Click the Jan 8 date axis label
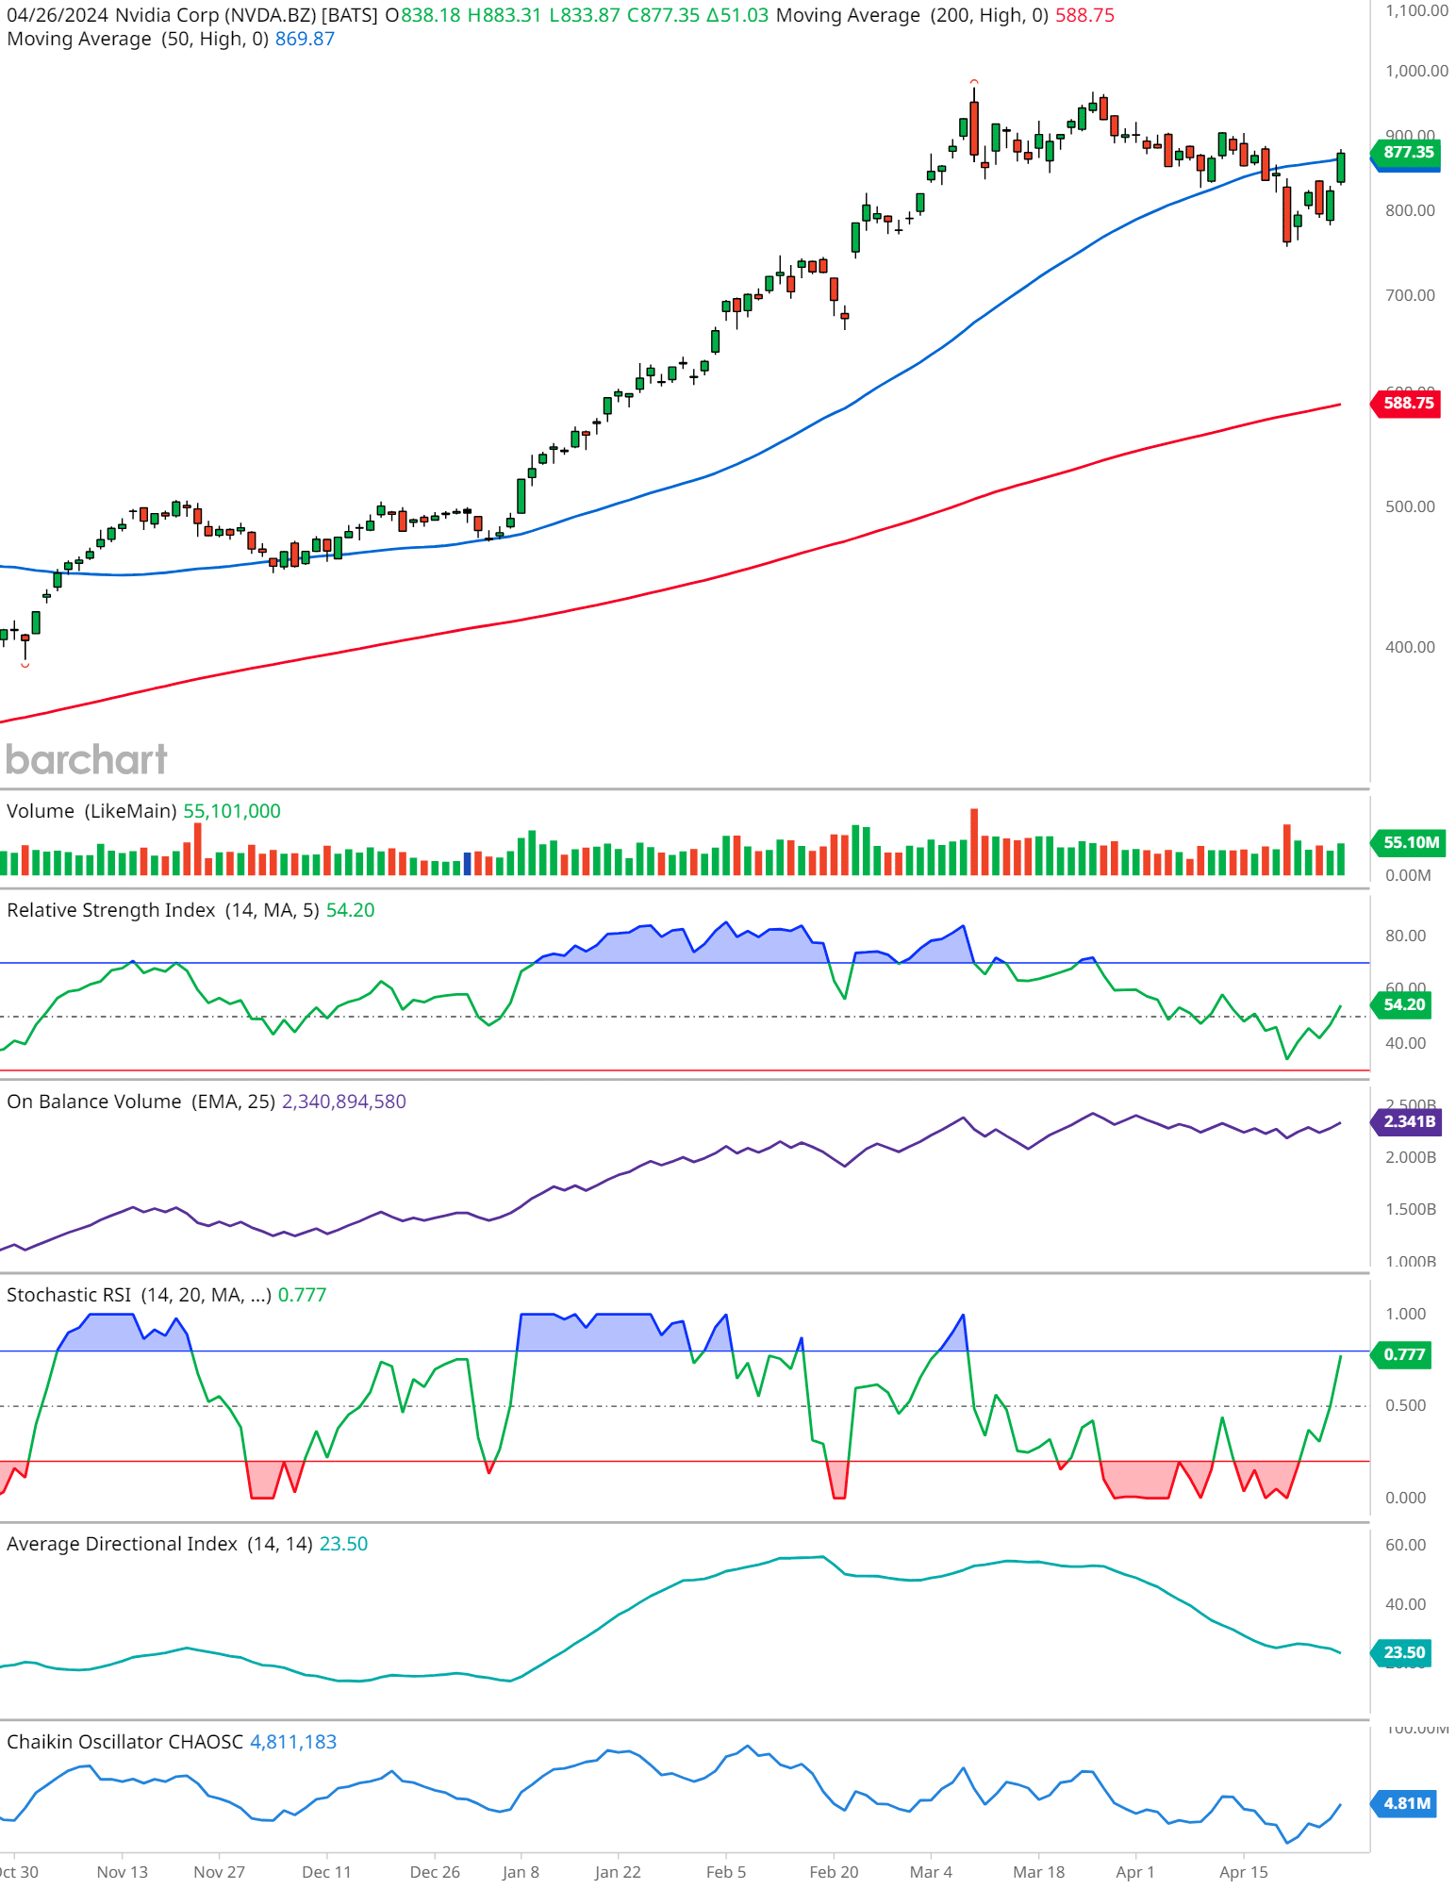The image size is (1456, 1889). [x=521, y=1872]
